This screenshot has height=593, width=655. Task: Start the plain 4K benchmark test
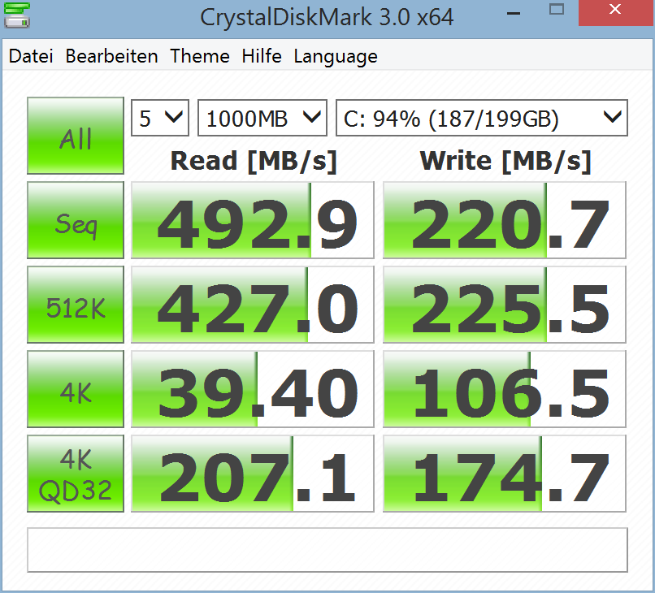pos(76,389)
